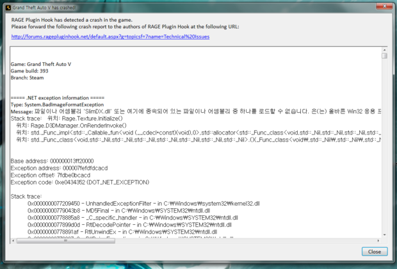
Task: Click the vertical scrollbar thumb
Action: click(x=384, y=56)
